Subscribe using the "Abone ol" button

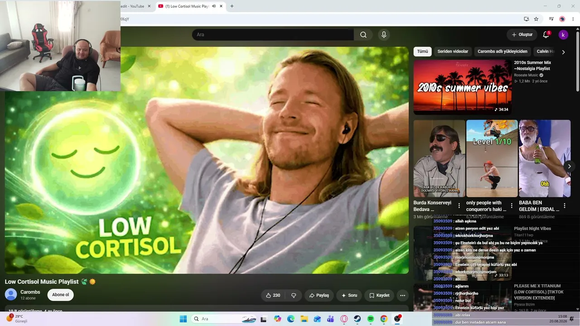point(60,295)
